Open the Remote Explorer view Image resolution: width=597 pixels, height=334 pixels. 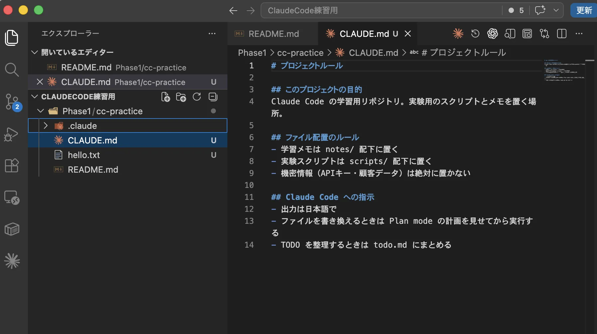pos(12,197)
